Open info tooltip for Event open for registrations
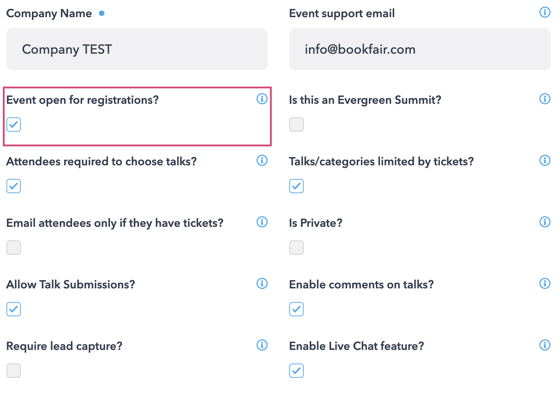This screenshot has width=560, height=395. 262,99
